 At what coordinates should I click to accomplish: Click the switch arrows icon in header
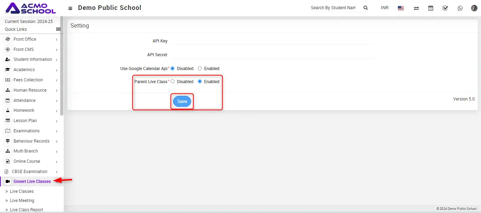coord(416,8)
